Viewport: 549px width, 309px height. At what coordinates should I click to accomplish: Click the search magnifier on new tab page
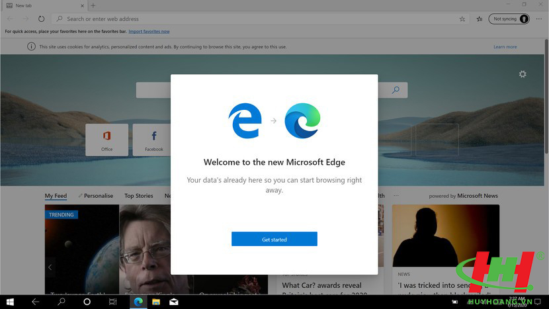pyautogui.click(x=396, y=90)
